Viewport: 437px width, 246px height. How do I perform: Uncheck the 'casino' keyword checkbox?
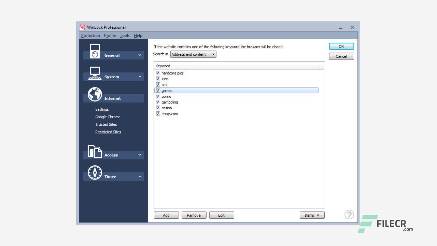pos(158,108)
